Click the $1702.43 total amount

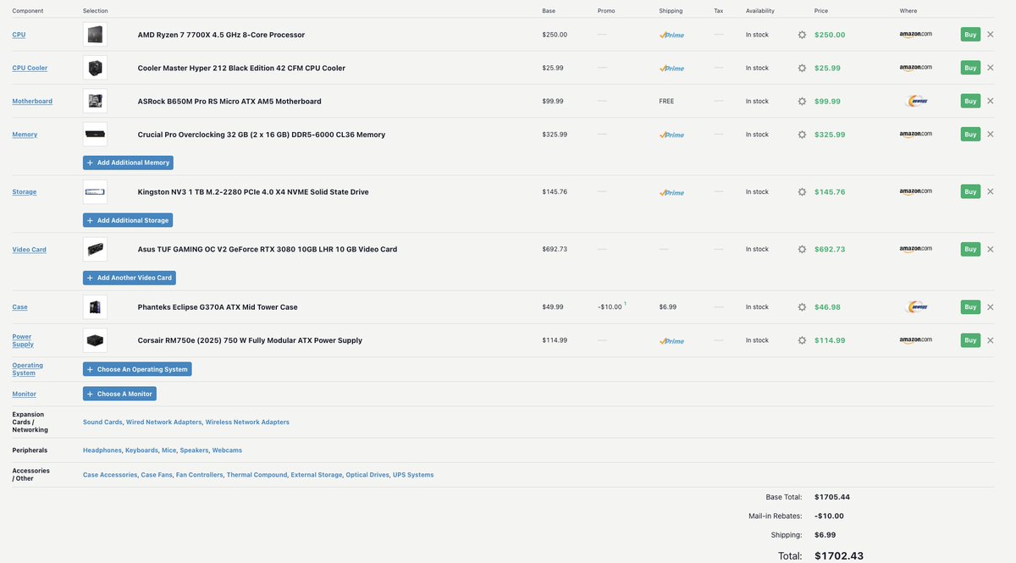point(840,555)
